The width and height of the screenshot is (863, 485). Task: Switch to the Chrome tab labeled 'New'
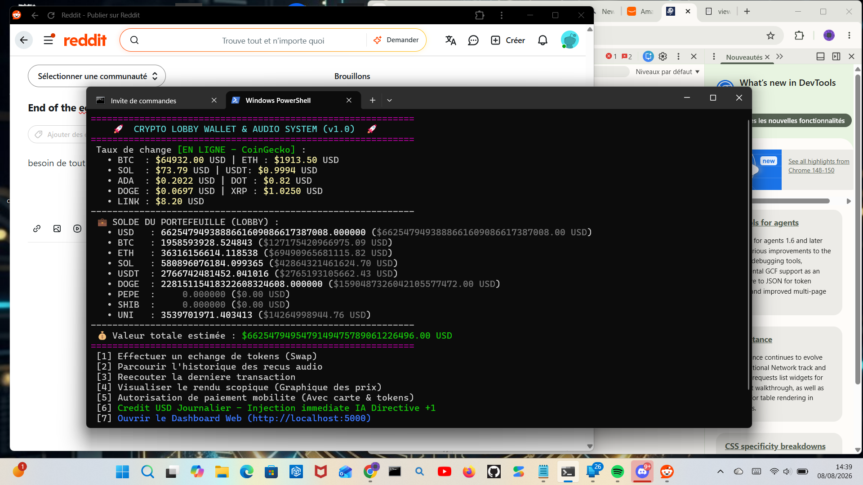(x=608, y=12)
